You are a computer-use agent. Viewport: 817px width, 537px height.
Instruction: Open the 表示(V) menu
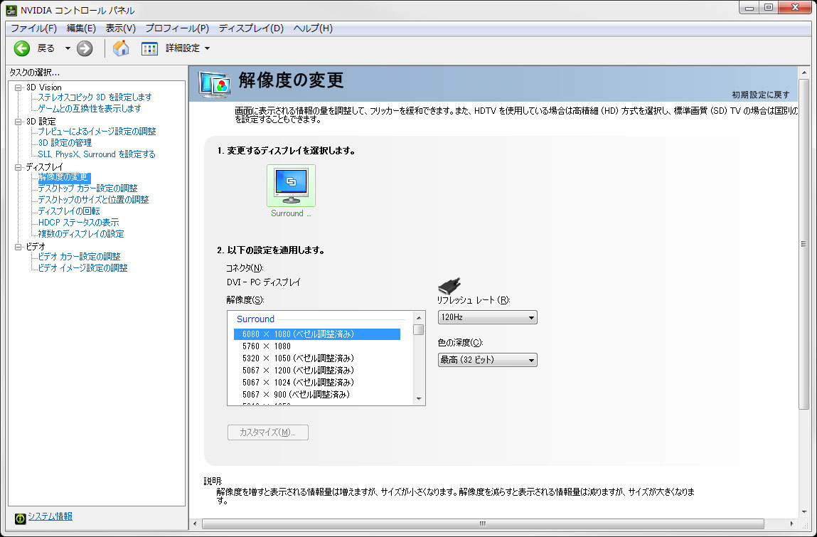(x=120, y=28)
